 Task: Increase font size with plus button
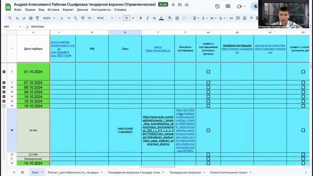click(x=133, y=18)
